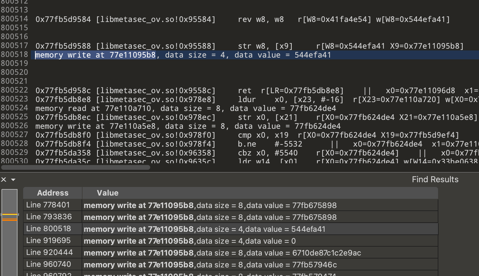Image resolution: width=479 pixels, height=276 pixels.
Task: Jump to the Line 793836 result
Action: [x=49, y=217]
